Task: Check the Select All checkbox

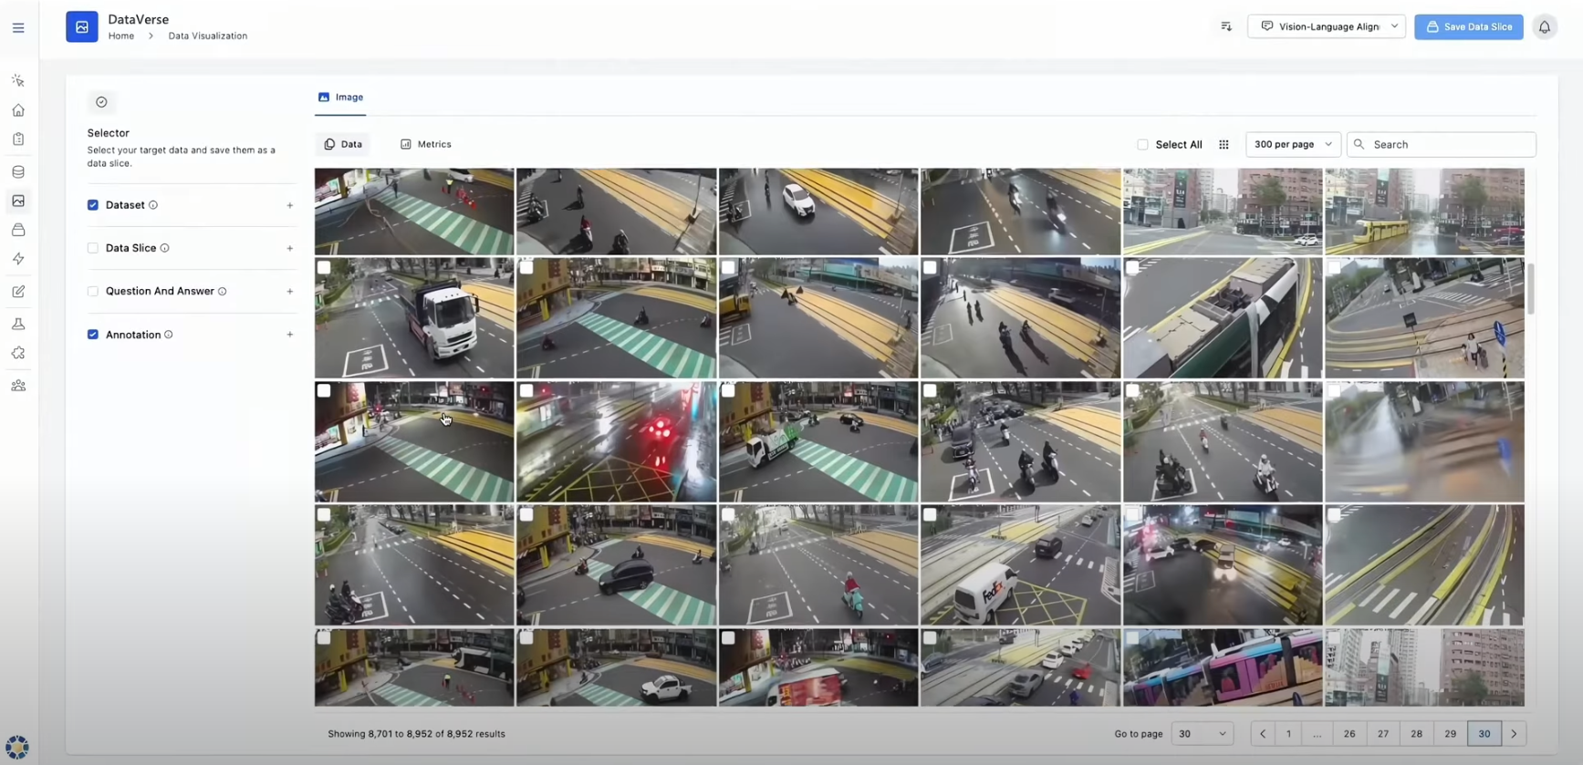Action: pyautogui.click(x=1142, y=145)
